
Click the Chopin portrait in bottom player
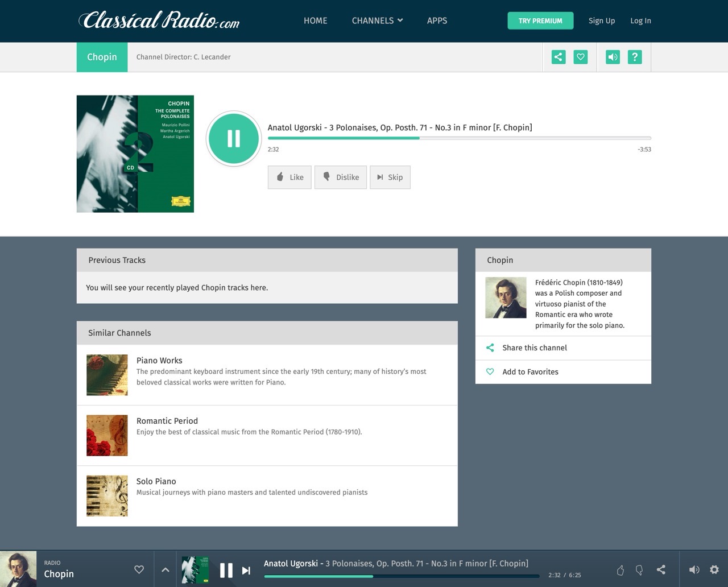click(18, 569)
